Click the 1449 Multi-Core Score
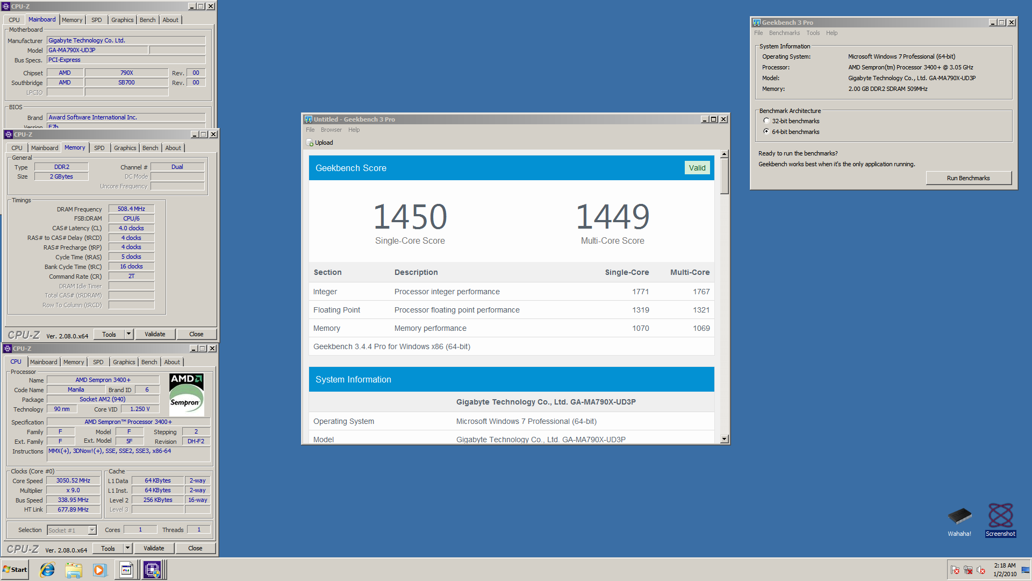The height and width of the screenshot is (581, 1032). tap(613, 217)
